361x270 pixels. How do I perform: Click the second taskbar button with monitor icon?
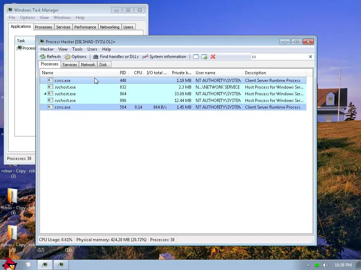(x=61, y=265)
